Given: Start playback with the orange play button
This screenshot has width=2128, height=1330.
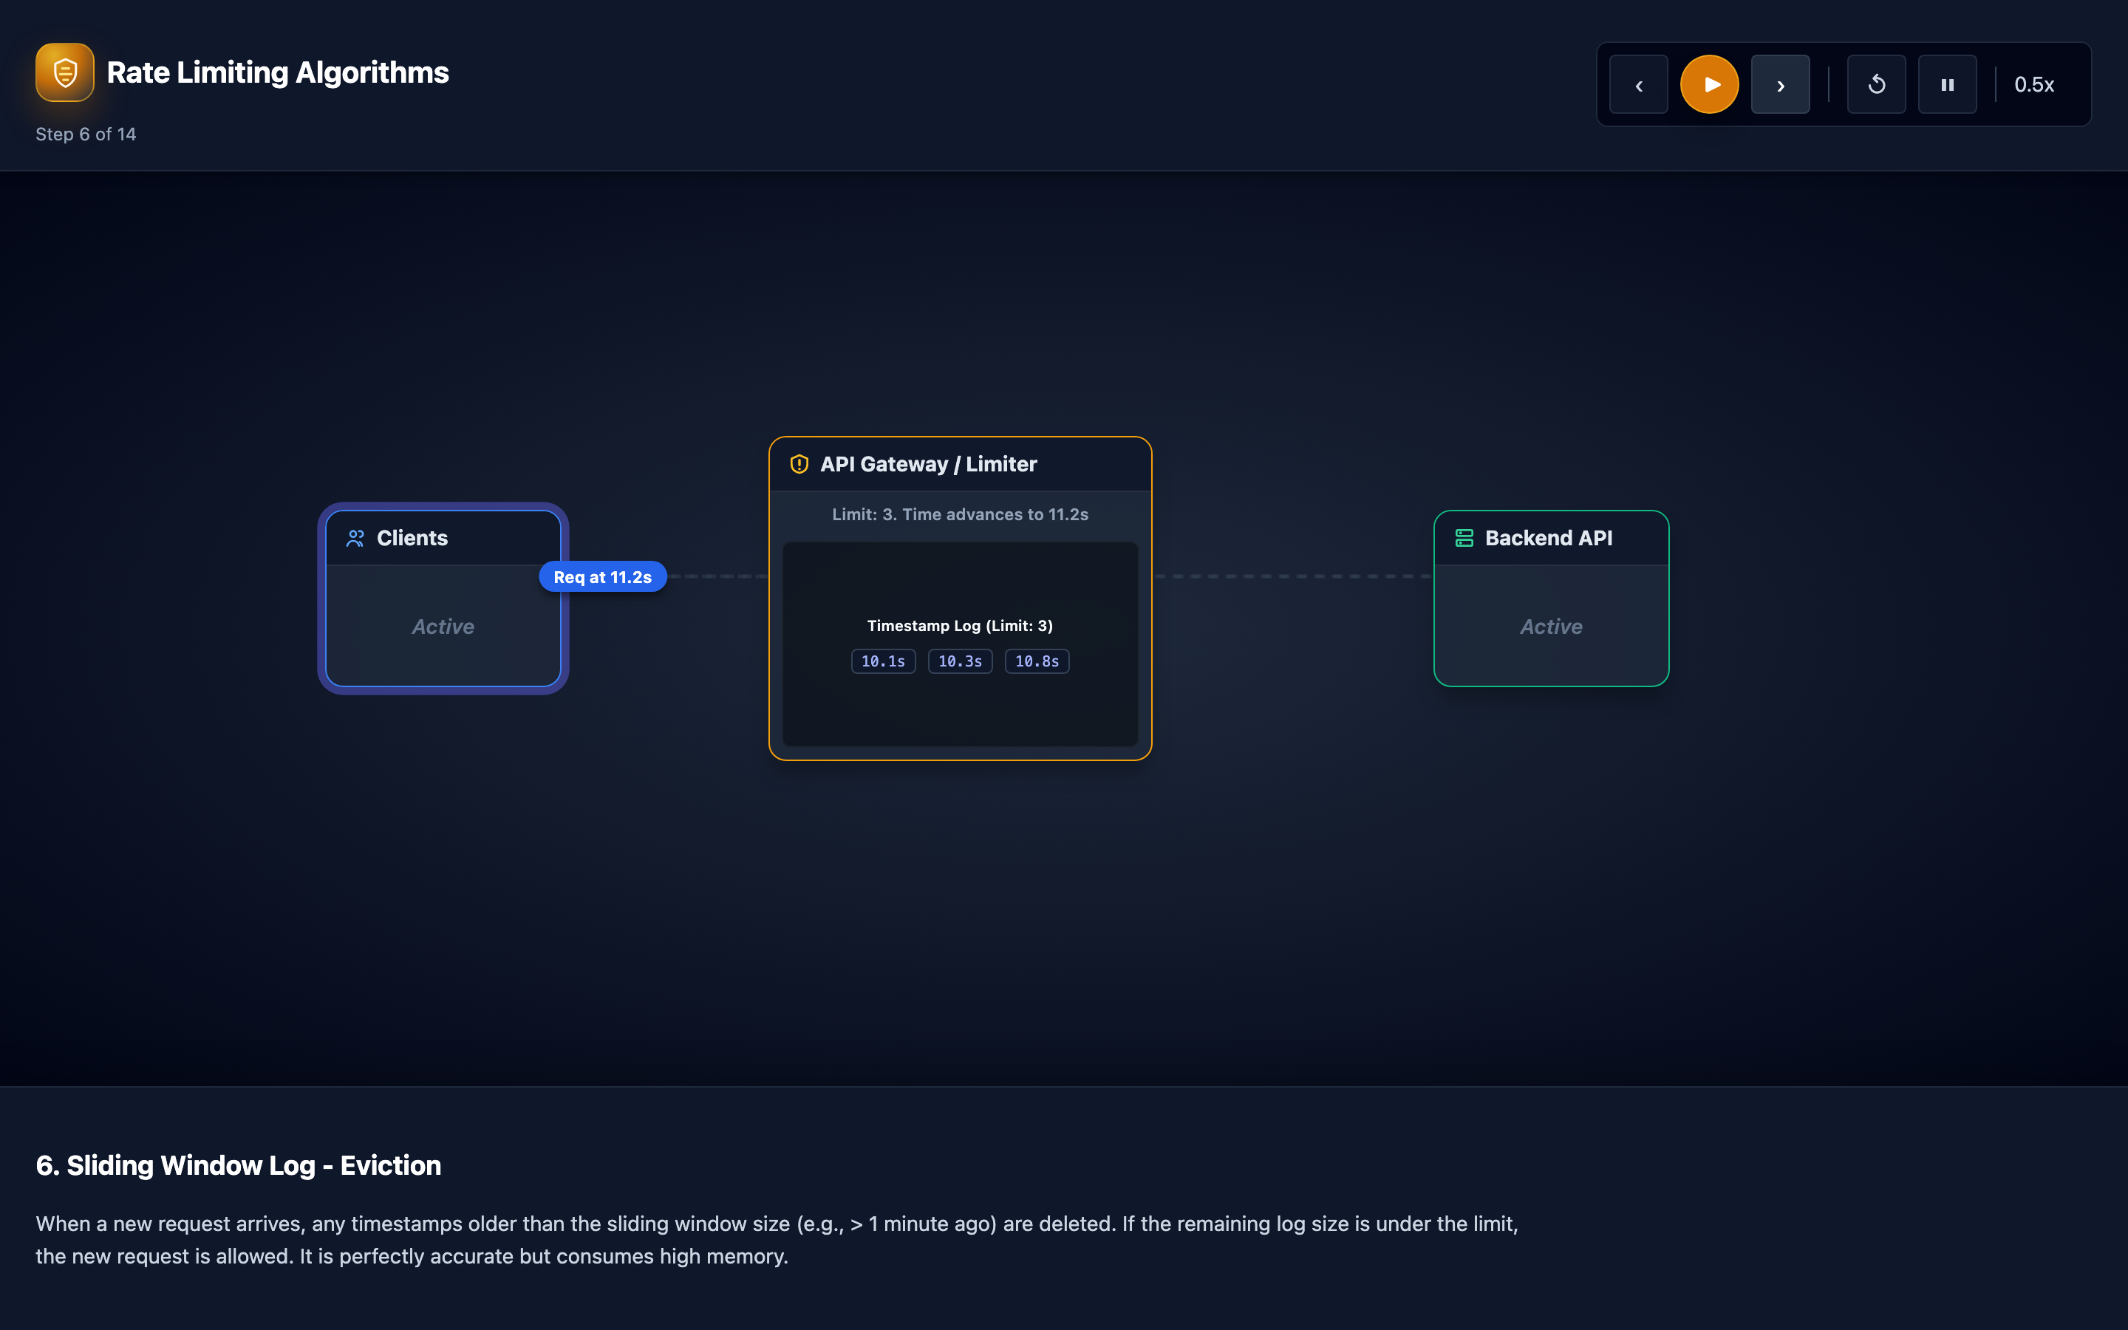Looking at the screenshot, I should pos(1710,84).
